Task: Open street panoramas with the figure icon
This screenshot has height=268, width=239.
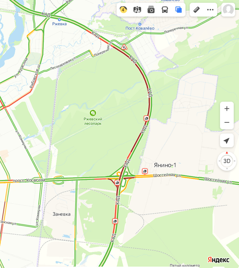Action: pos(137,10)
